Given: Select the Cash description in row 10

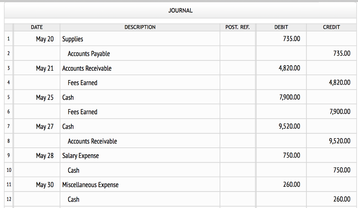Looking at the screenshot, I should 140,170.
